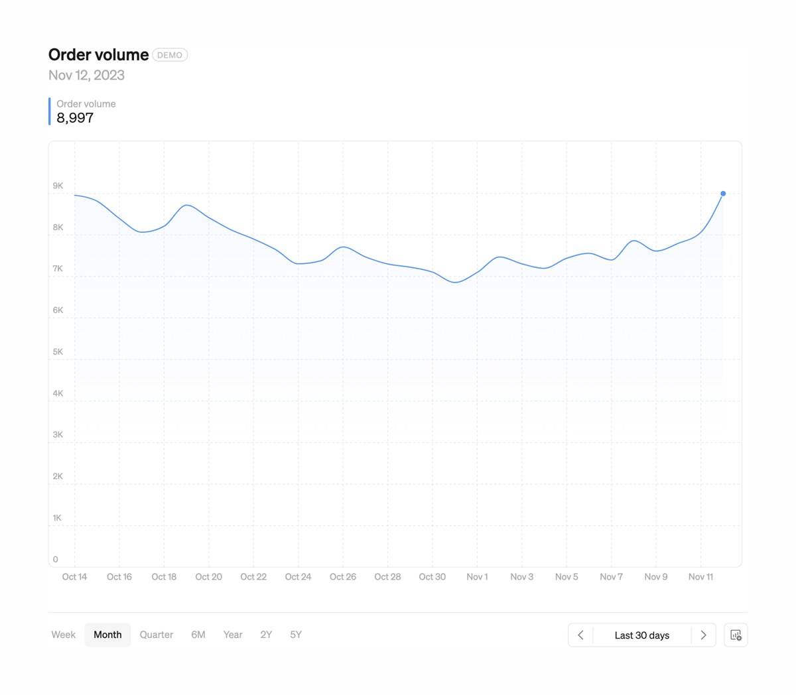Viewport: 796px width, 695px height.
Task: Open the previous period with the back arrow
Action: click(580, 635)
